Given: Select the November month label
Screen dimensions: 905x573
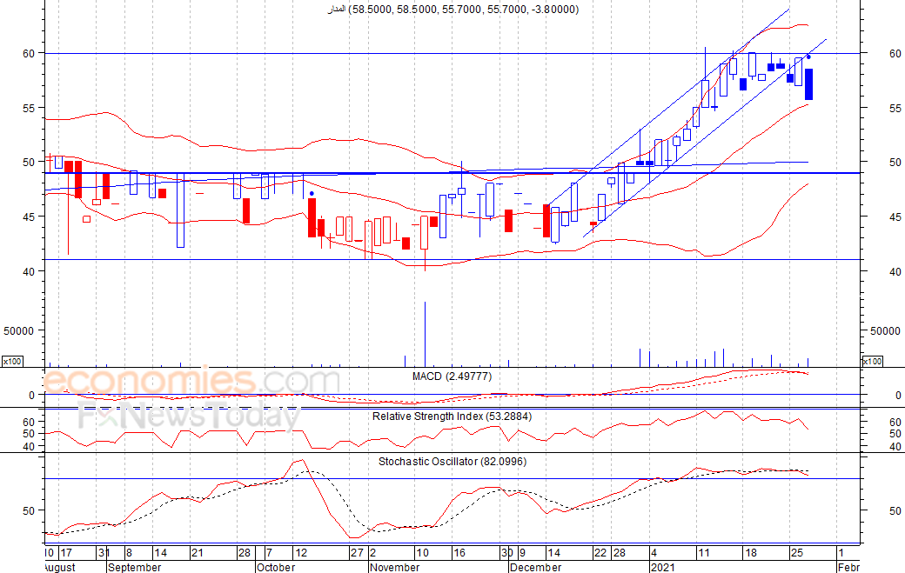Looking at the screenshot, I should click(x=395, y=567).
